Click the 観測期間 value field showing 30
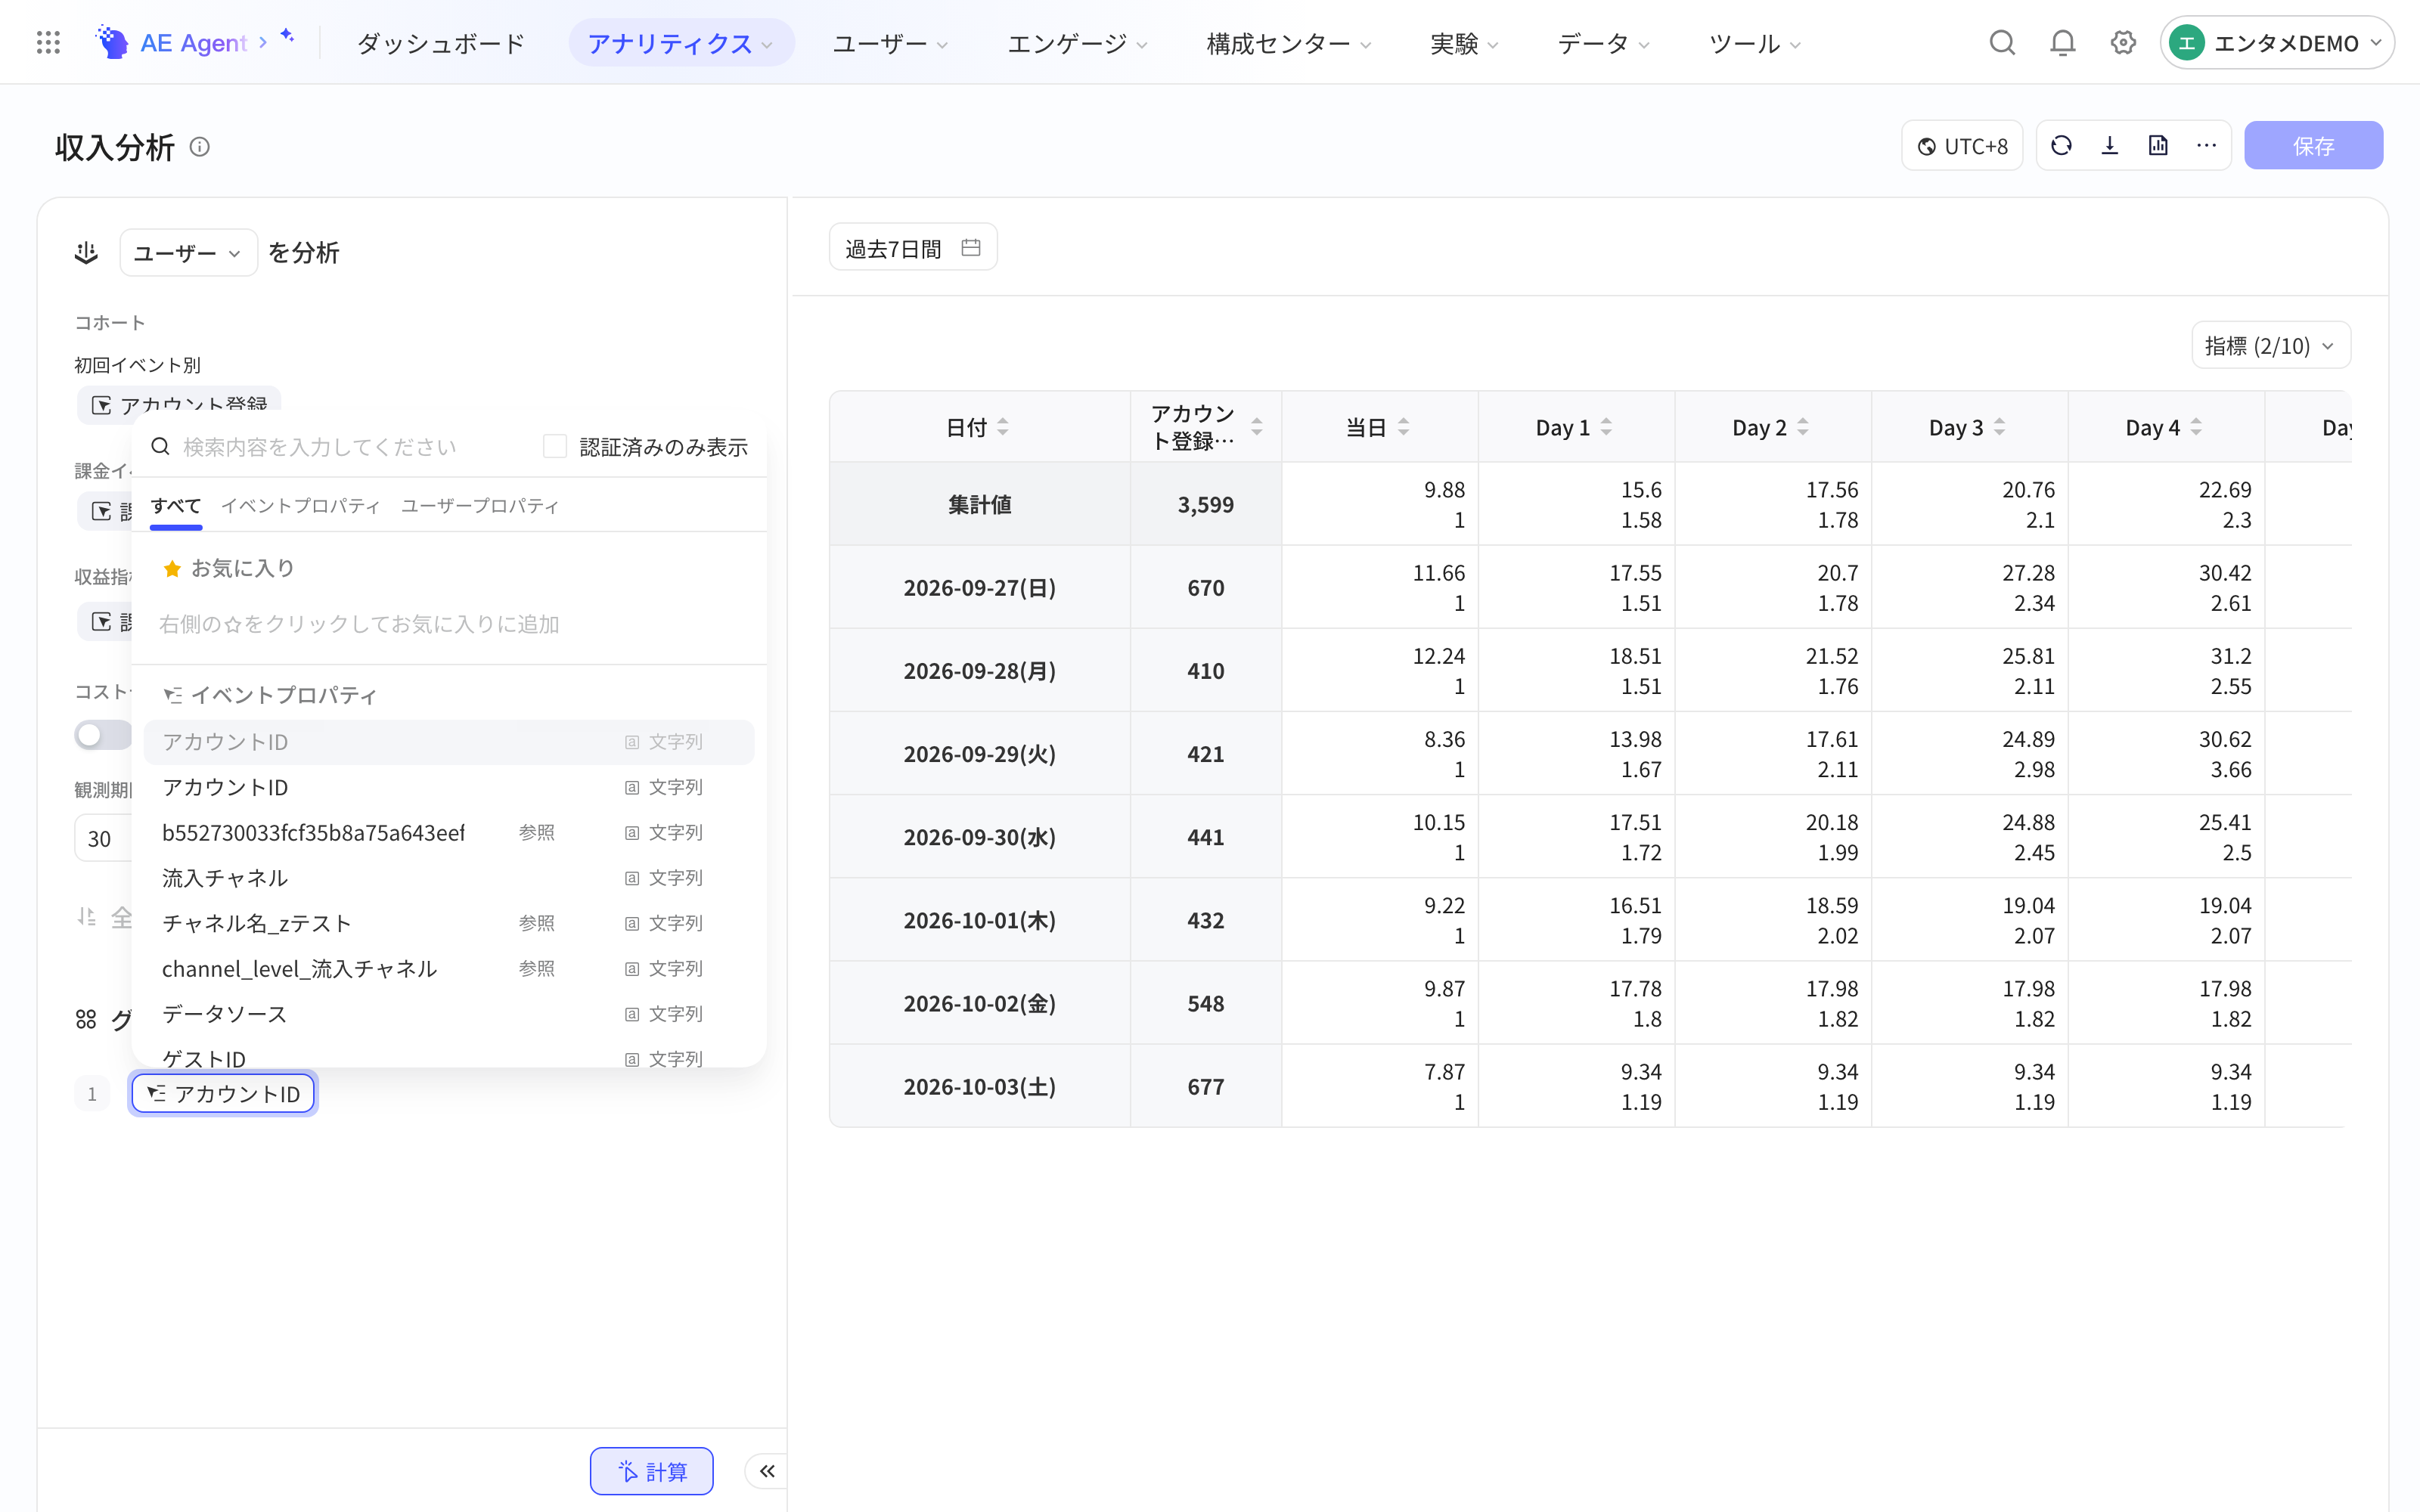Image resolution: width=2420 pixels, height=1512 pixels. pos(103,838)
